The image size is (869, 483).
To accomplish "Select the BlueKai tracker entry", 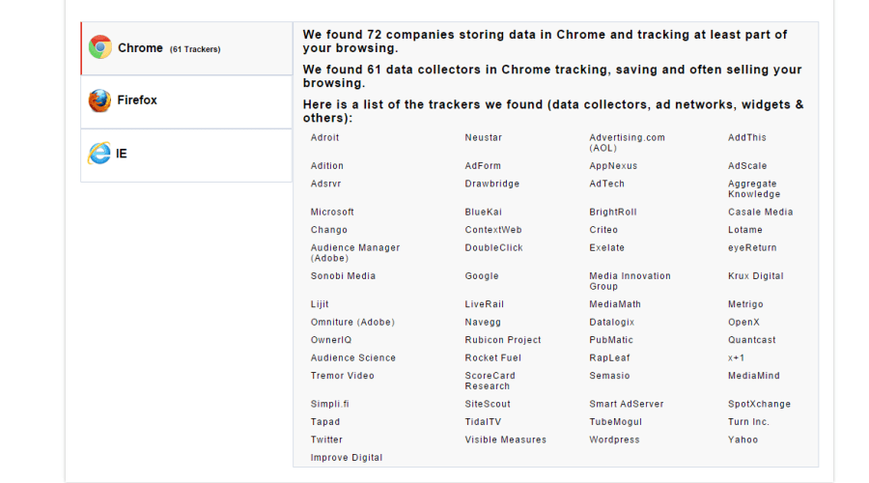I will pyautogui.click(x=483, y=213).
